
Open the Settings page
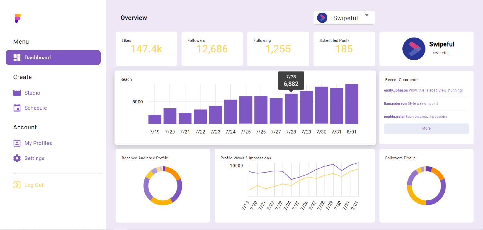(35, 158)
